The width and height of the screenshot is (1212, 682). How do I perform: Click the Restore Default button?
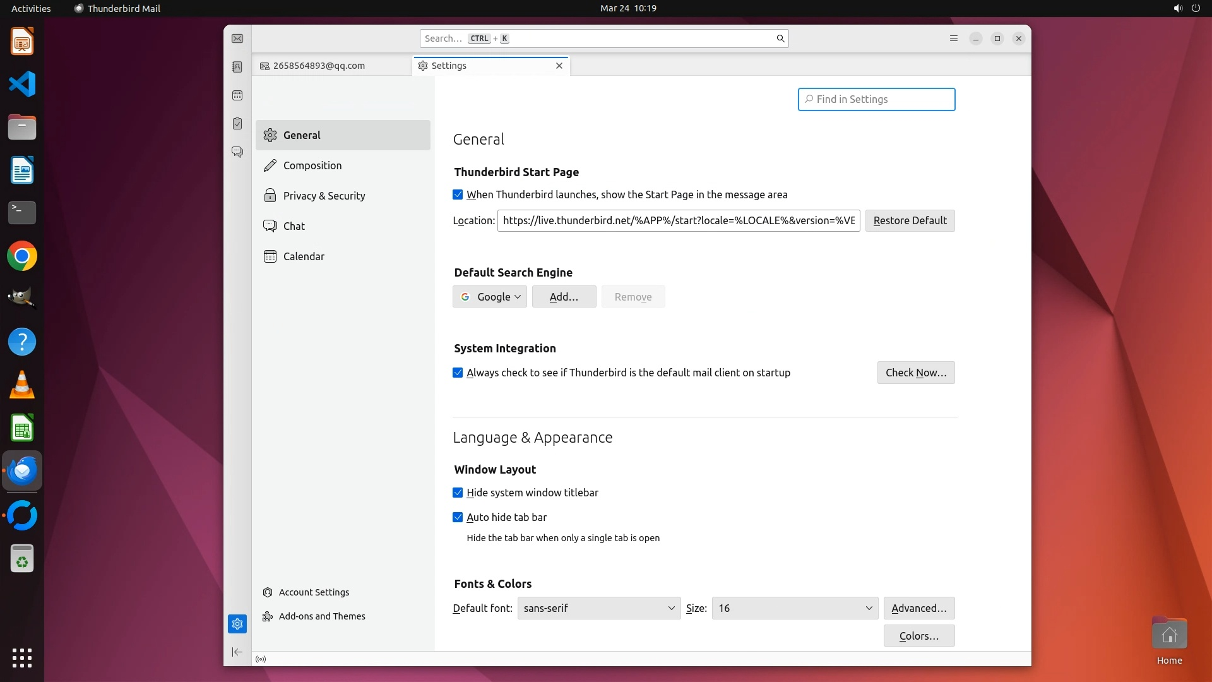tap(910, 220)
